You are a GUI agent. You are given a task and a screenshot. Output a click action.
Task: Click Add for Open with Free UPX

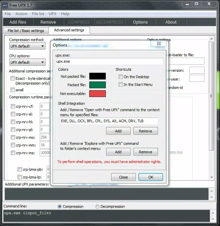118,131
